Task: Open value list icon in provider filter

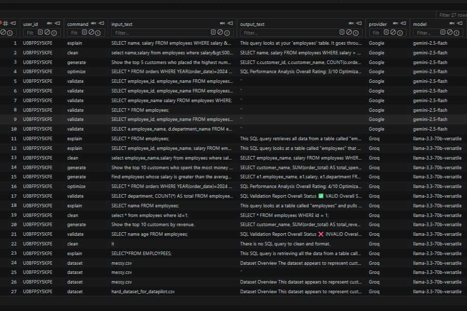Action: [386, 32]
